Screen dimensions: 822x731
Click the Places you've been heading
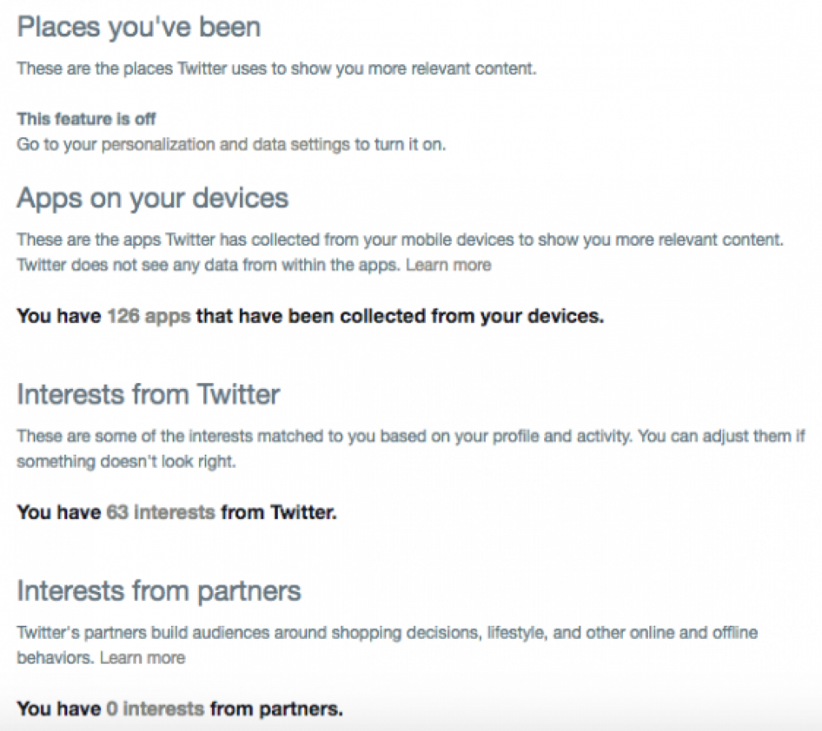tap(139, 28)
